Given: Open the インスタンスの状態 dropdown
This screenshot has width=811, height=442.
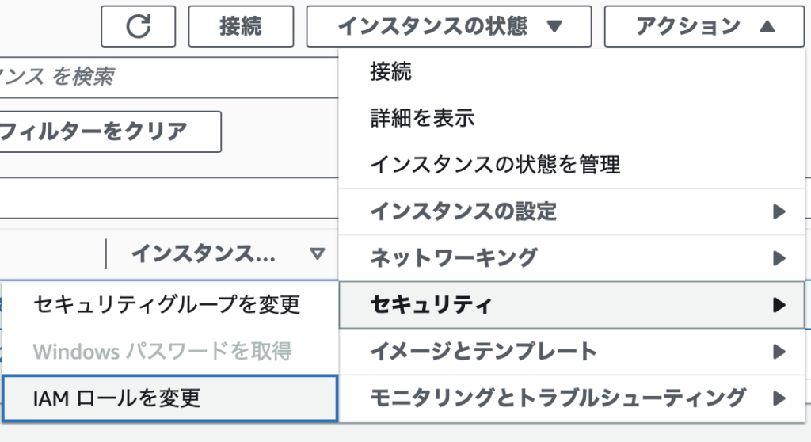Looking at the screenshot, I should tap(449, 26).
